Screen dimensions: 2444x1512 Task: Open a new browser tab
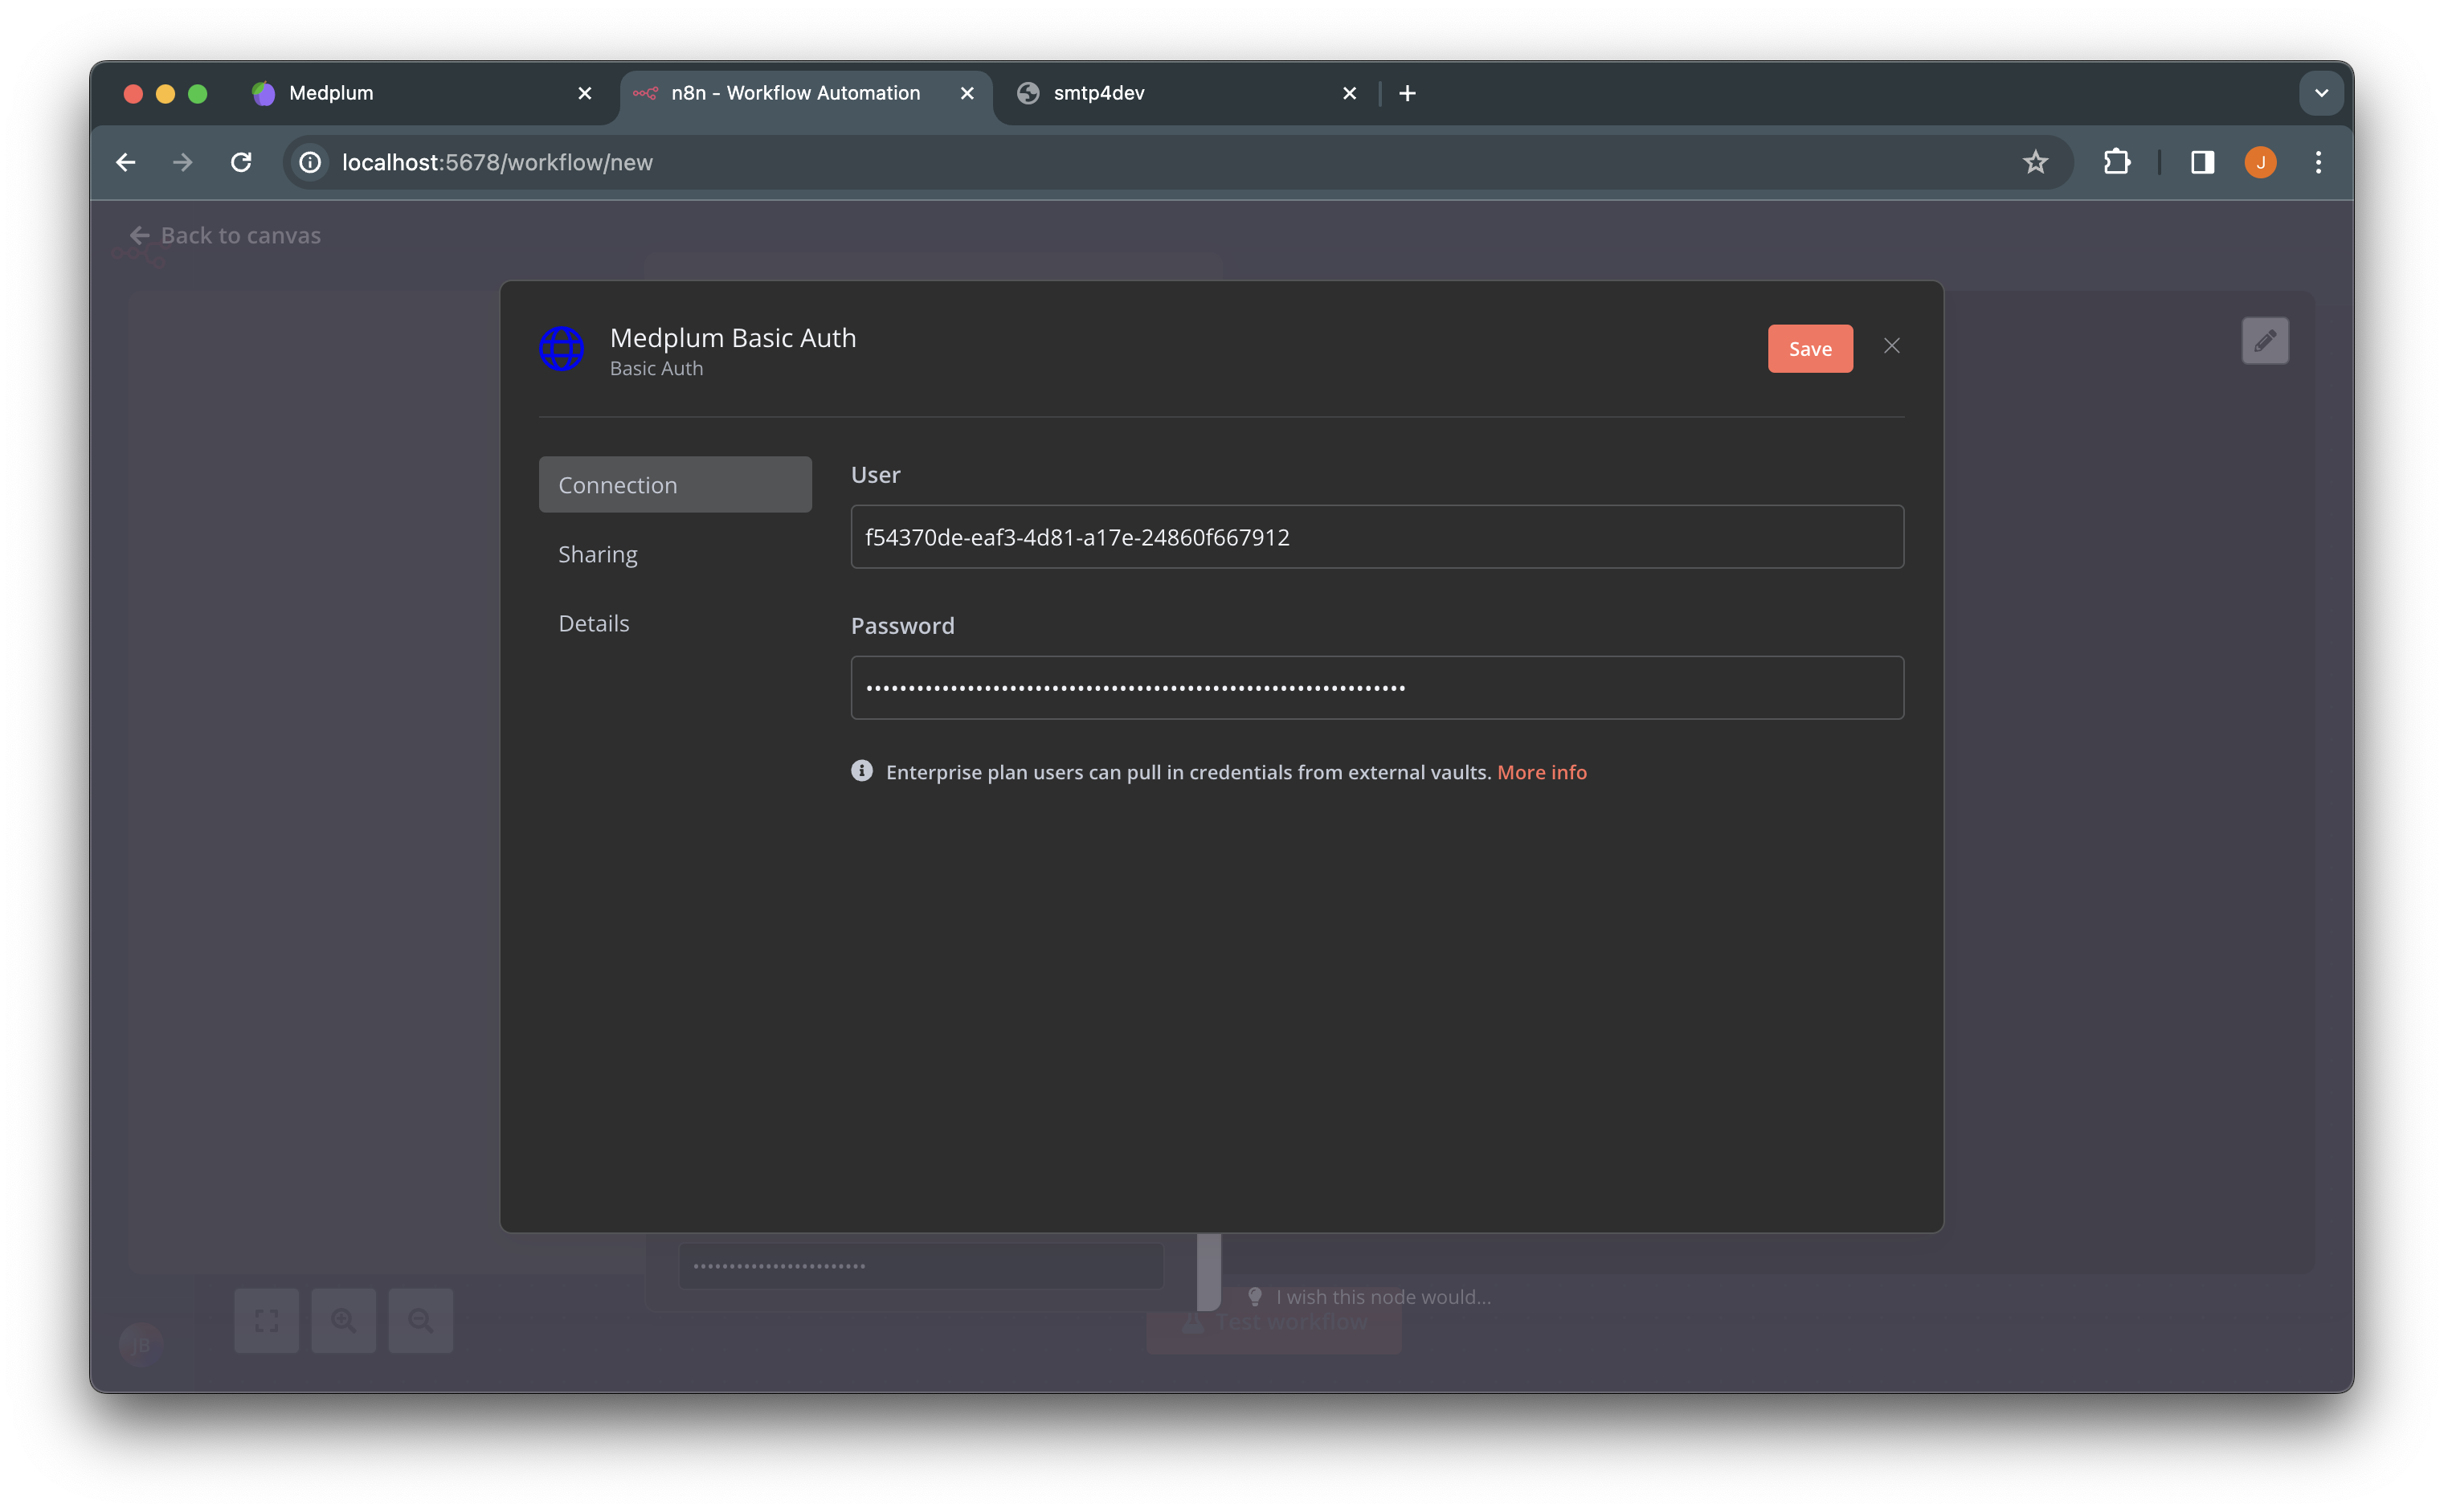click(1407, 93)
